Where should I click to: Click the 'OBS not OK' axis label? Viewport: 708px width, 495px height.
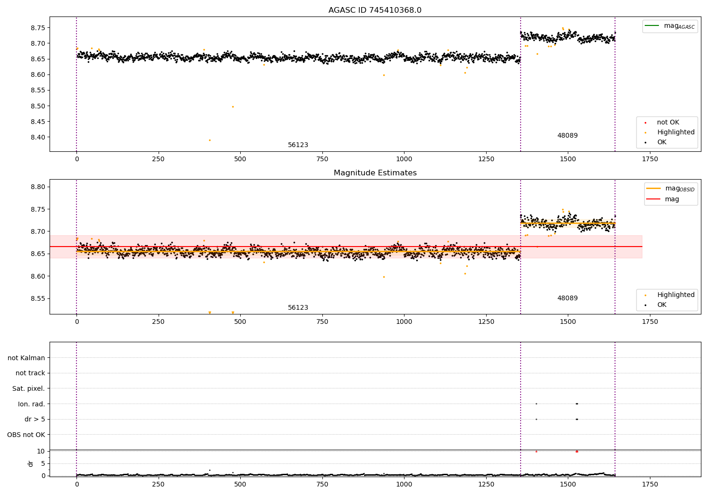click(x=26, y=435)
